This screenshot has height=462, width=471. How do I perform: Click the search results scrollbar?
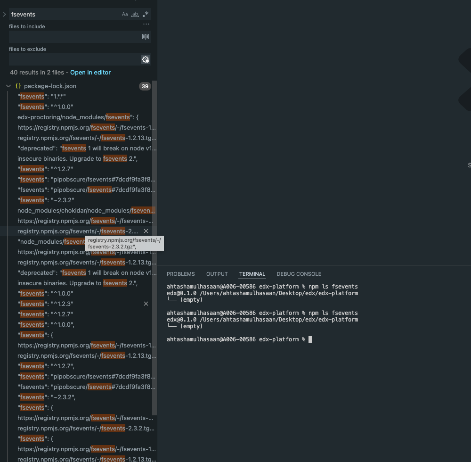click(x=154, y=248)
